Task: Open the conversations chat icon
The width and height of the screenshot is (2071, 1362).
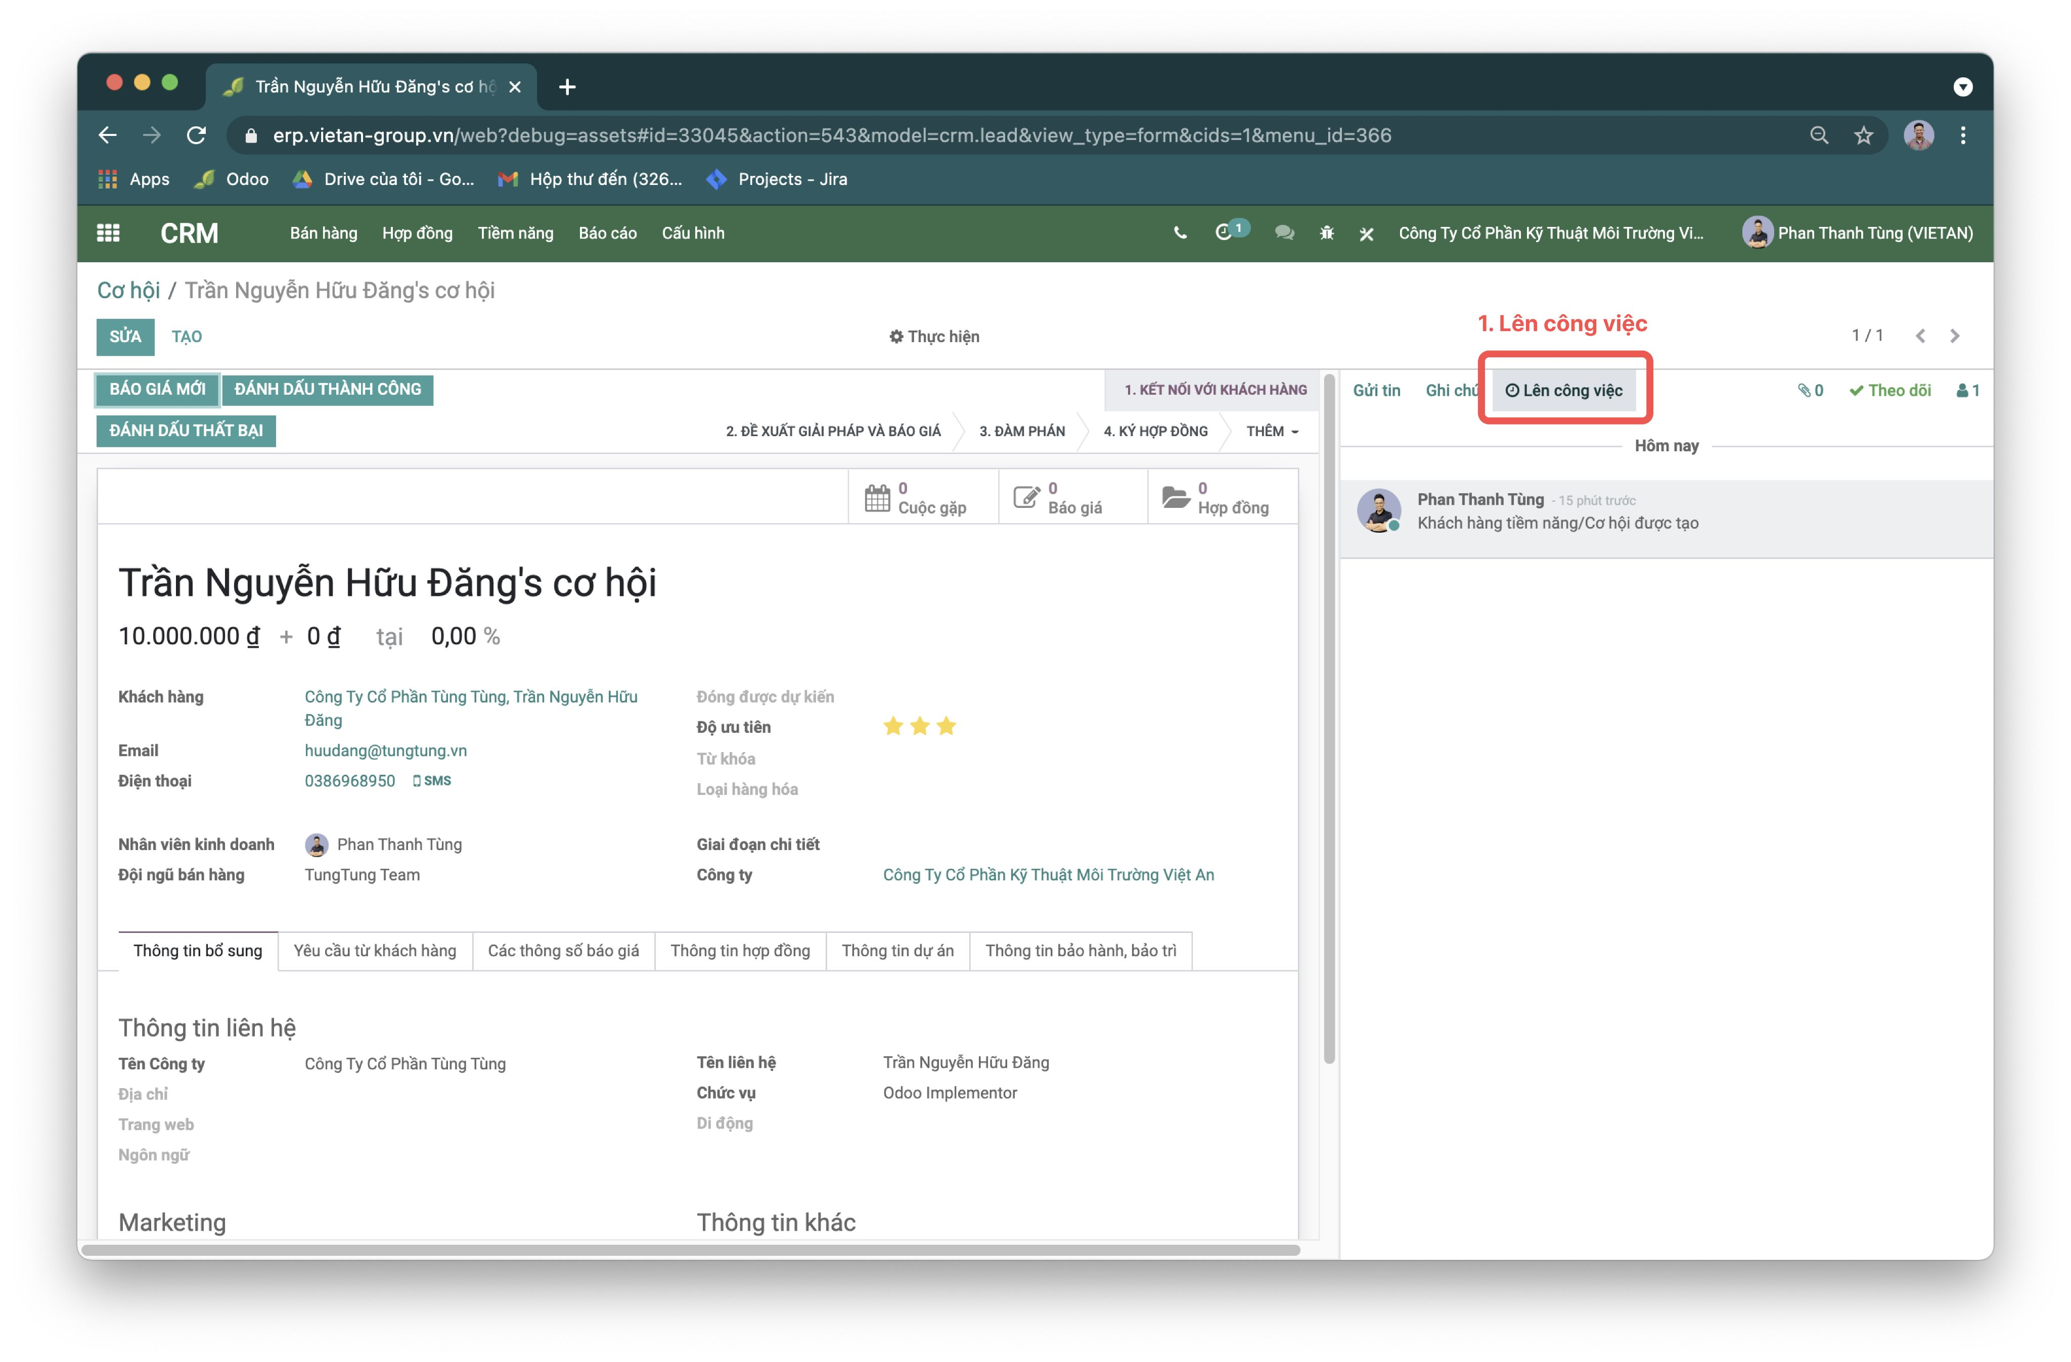Action: pos(1283,233)
